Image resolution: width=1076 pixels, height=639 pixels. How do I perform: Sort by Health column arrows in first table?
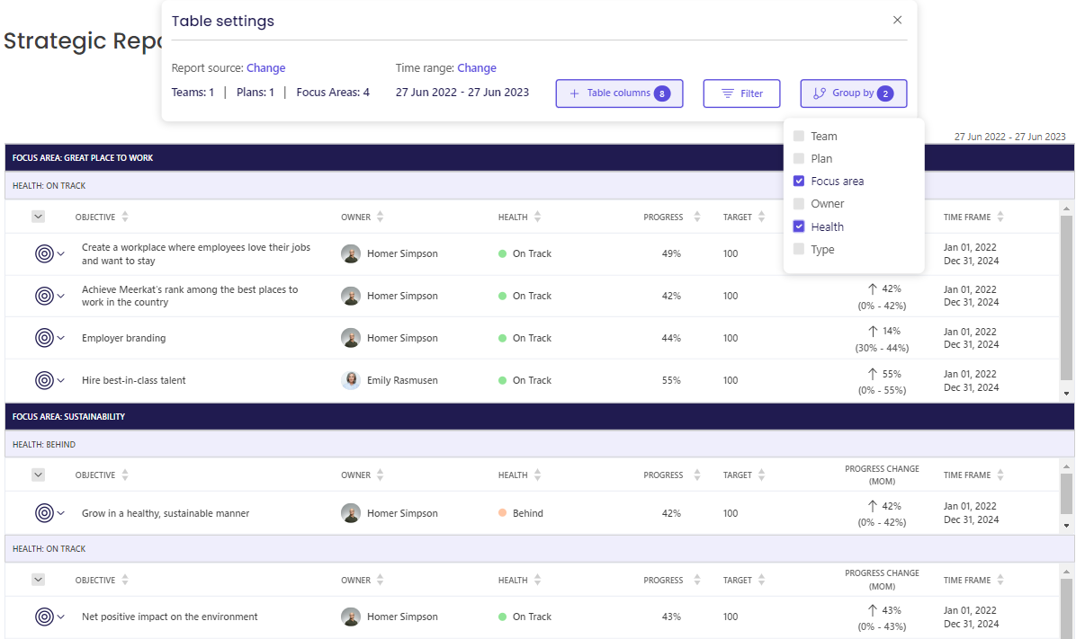537,217
